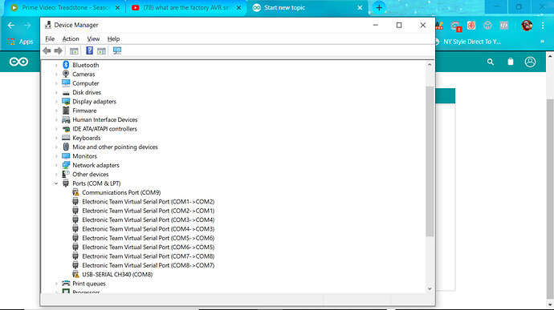
Task: Open the Arduino site user account icon
Action: (x=530, y=62)
